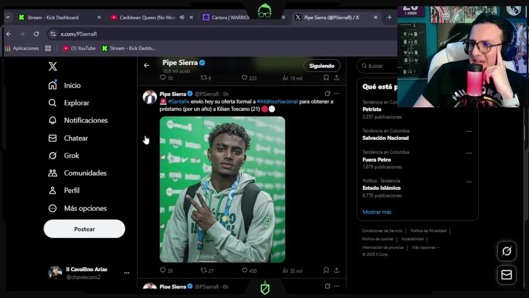This screenshot has width=529, height=298.
Task: Open the Kilian Toscano photo
Action: 222,190
